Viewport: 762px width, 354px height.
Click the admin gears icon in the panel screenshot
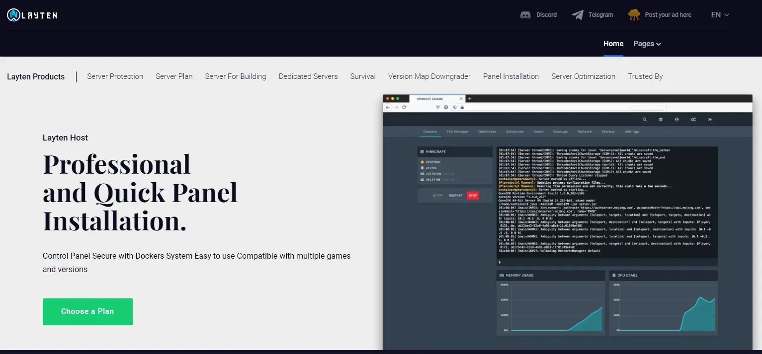(693, 120)
